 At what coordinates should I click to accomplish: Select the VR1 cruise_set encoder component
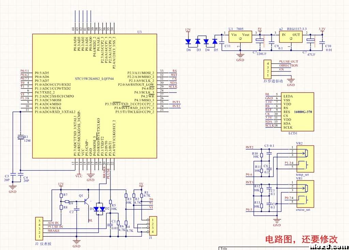[x=305, y=194]
